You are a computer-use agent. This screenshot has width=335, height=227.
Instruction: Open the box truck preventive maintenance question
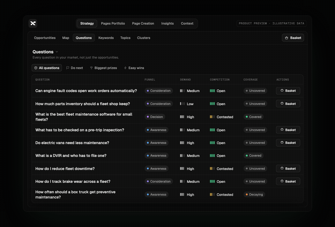(x=75, y=195)
